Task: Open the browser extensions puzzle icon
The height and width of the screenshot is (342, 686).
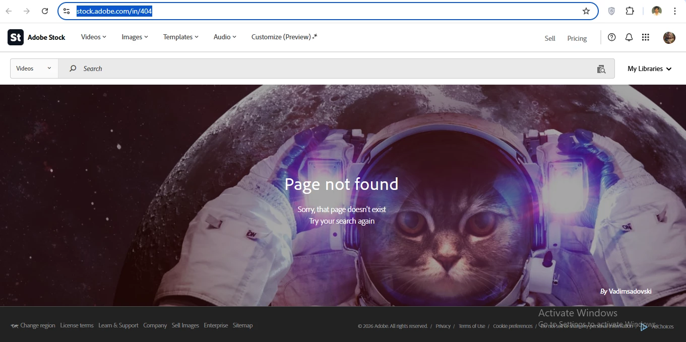Action: (630, 11)
